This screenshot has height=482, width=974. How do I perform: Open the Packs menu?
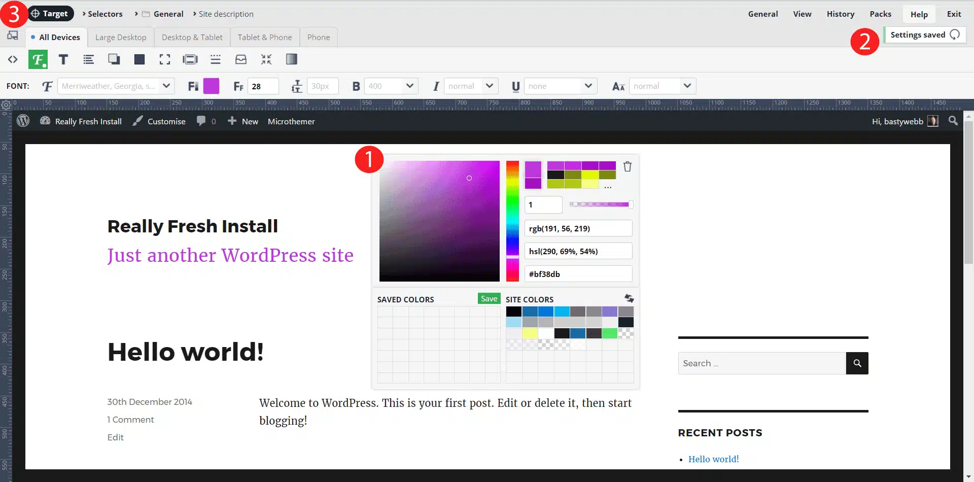point(880,14)
